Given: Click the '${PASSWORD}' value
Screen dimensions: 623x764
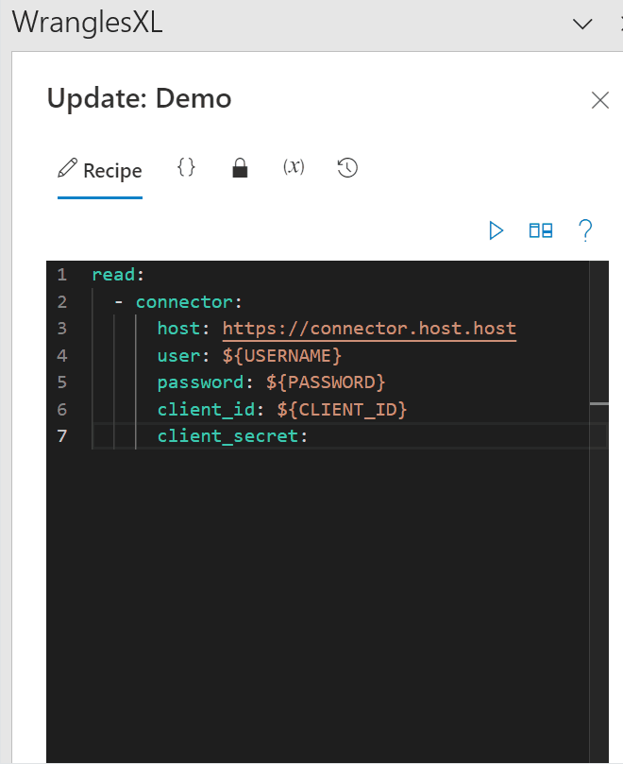Looking at the screenshot, I should coord(326,382).
